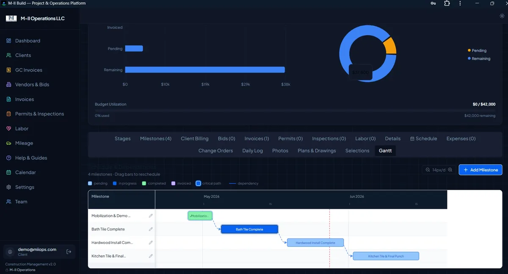
Task: Click the in progress legend swatch
Action: click(115, 183)
